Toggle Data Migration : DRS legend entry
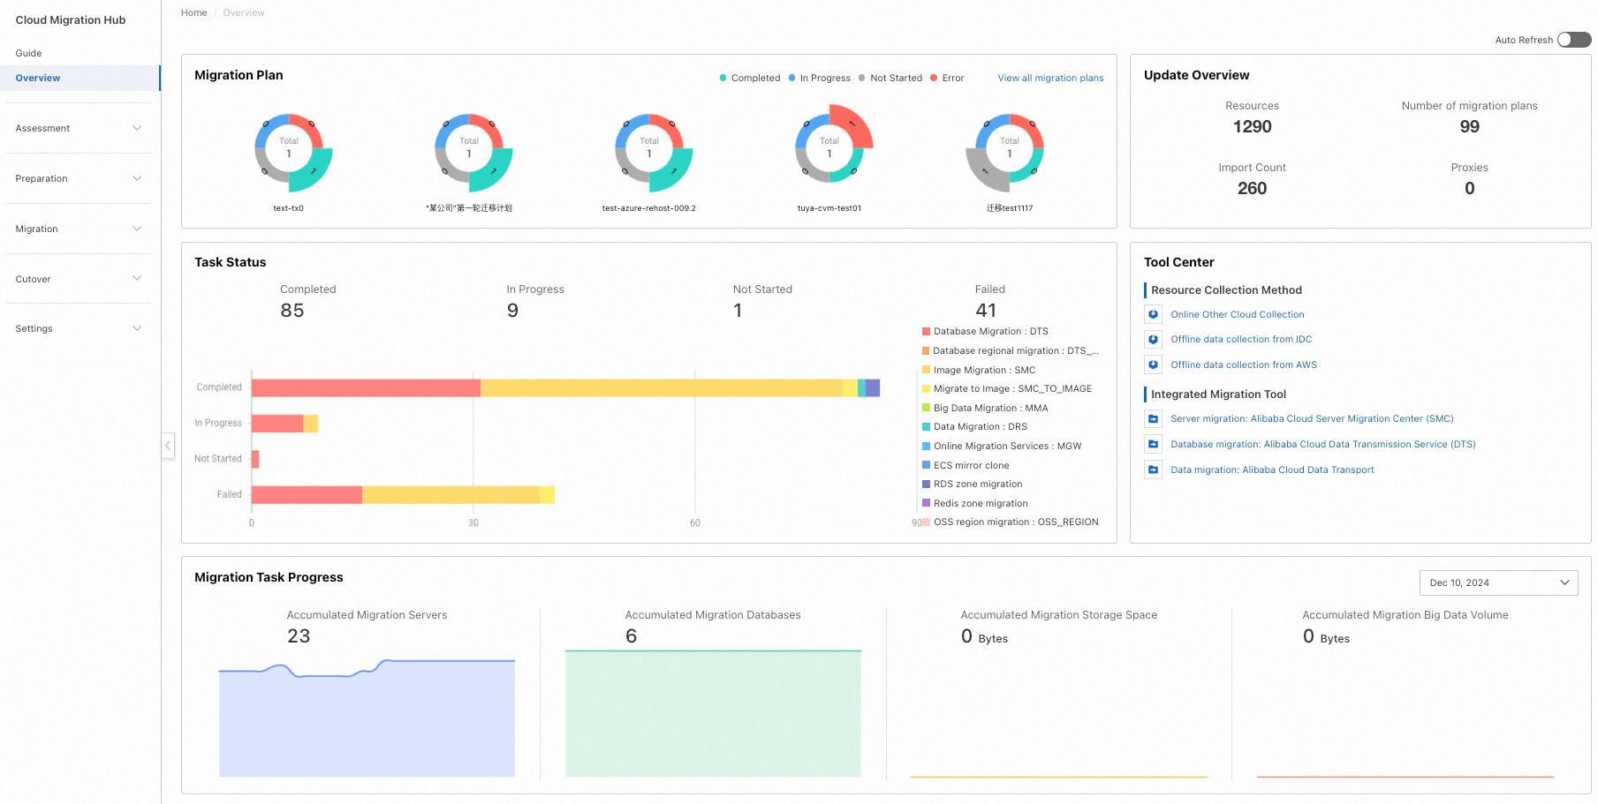1598x804 pixels. (974, 426)
